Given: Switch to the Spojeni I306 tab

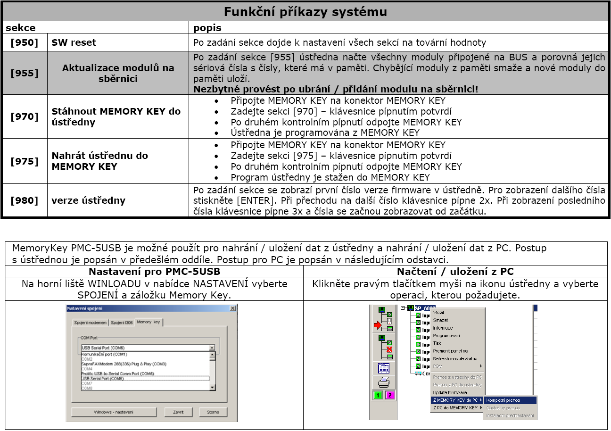Looking at the screenshot, I should pos(122,323).
